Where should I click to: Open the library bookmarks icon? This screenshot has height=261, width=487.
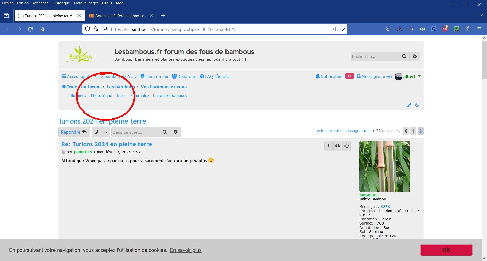tap(411, 29)
